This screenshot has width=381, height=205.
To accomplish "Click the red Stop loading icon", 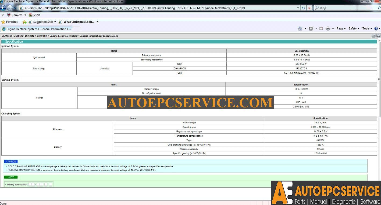I will [309, 8].
